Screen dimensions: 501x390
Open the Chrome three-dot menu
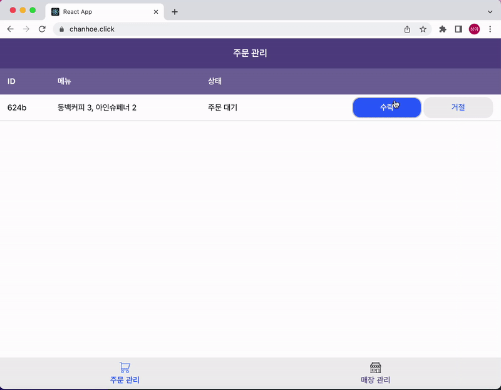(x=490, y=29)
